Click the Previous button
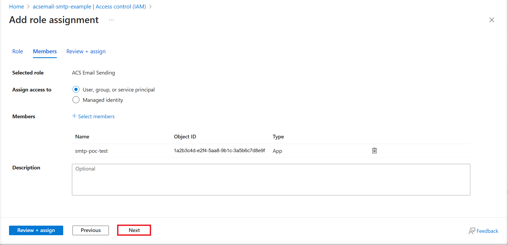This screenshot has height=245, width=508. 91,230
